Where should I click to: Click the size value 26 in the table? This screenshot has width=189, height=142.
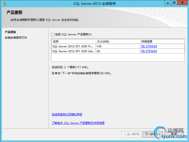tap(98, 51)
